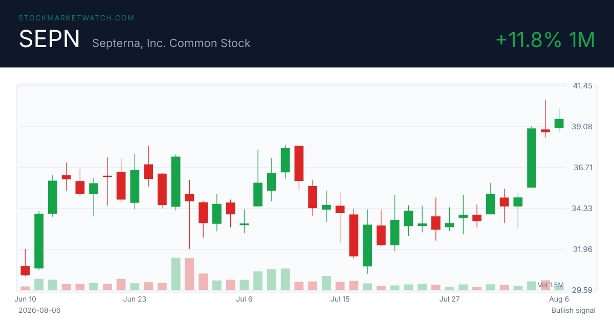Select the first red candle at Jun 10
Viewport: 614px width, 322px height.
click(25, 270)
